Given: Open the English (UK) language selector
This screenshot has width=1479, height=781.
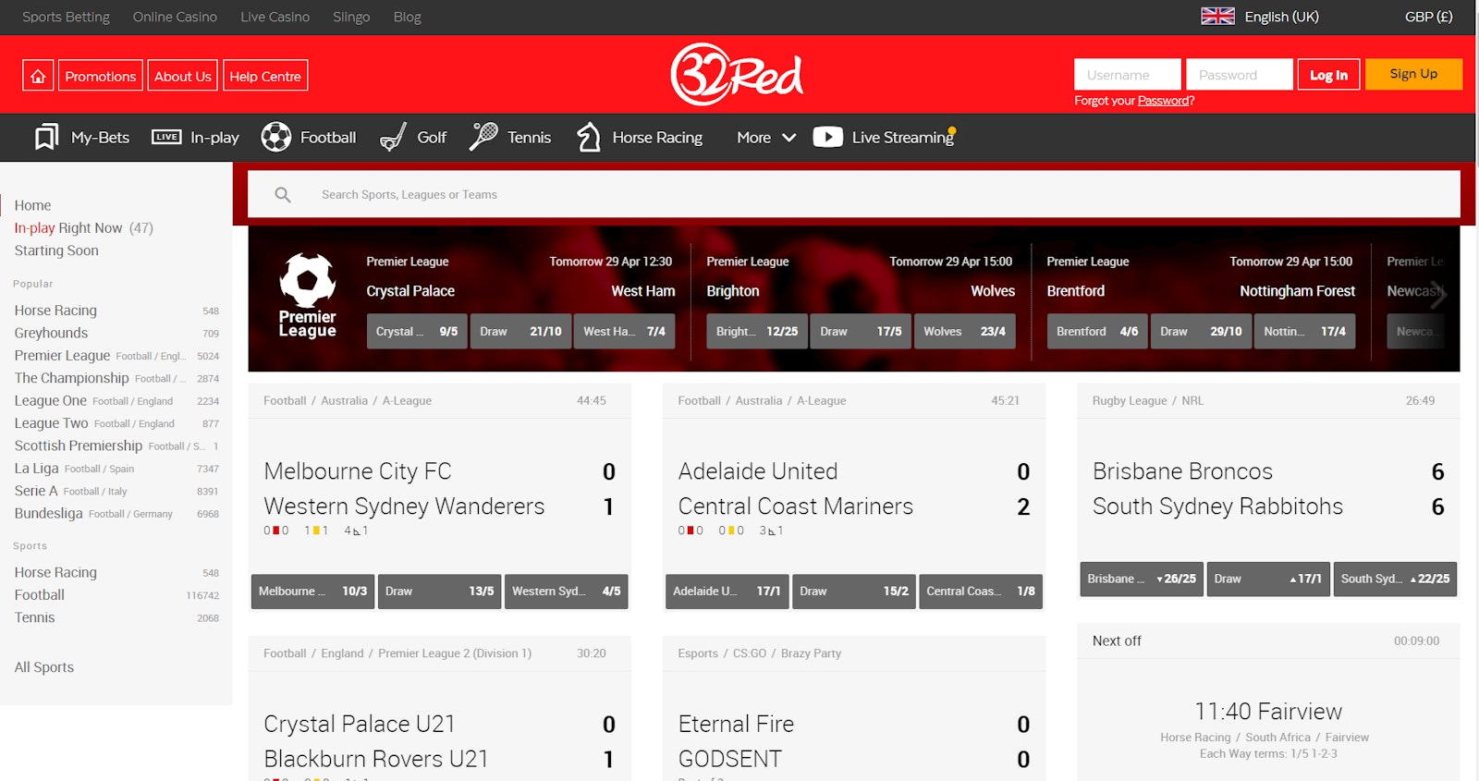Looking at the screenshot, I should pyautogui.click(x=1260, y=17).
